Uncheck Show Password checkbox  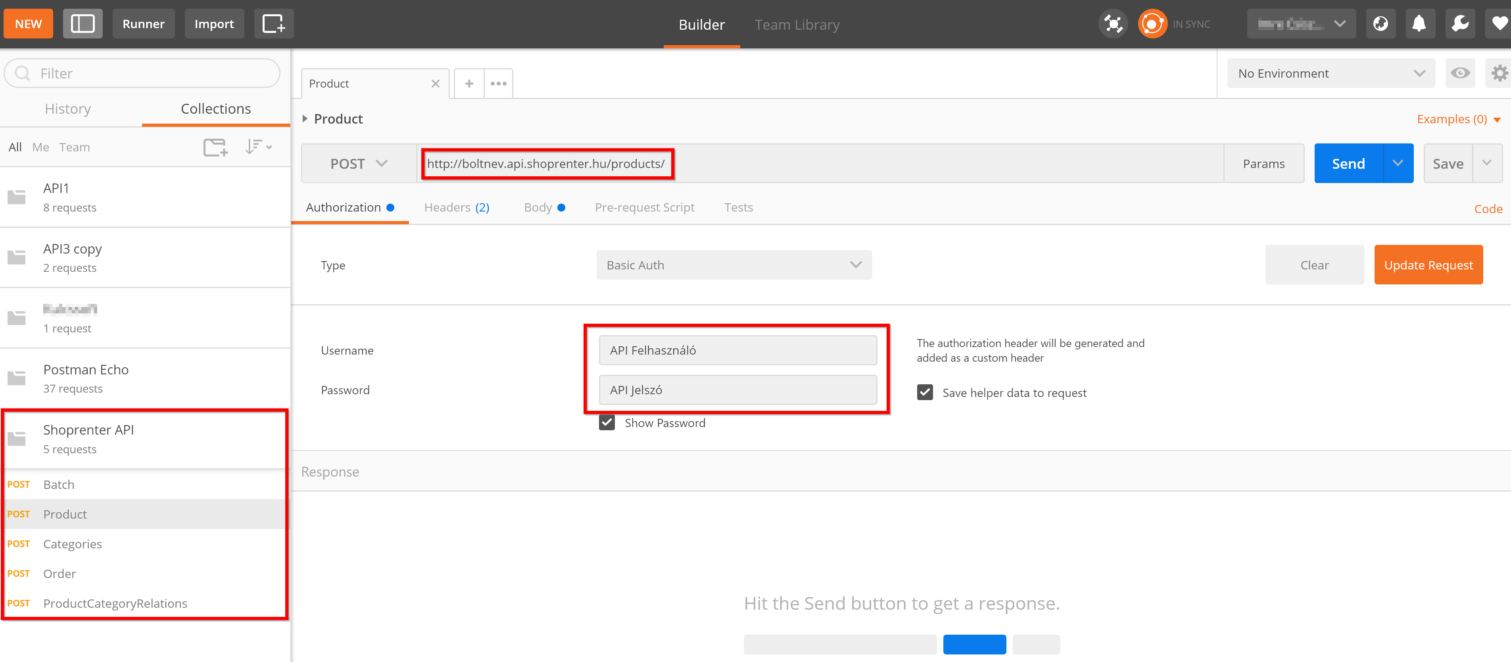(607, 423)
